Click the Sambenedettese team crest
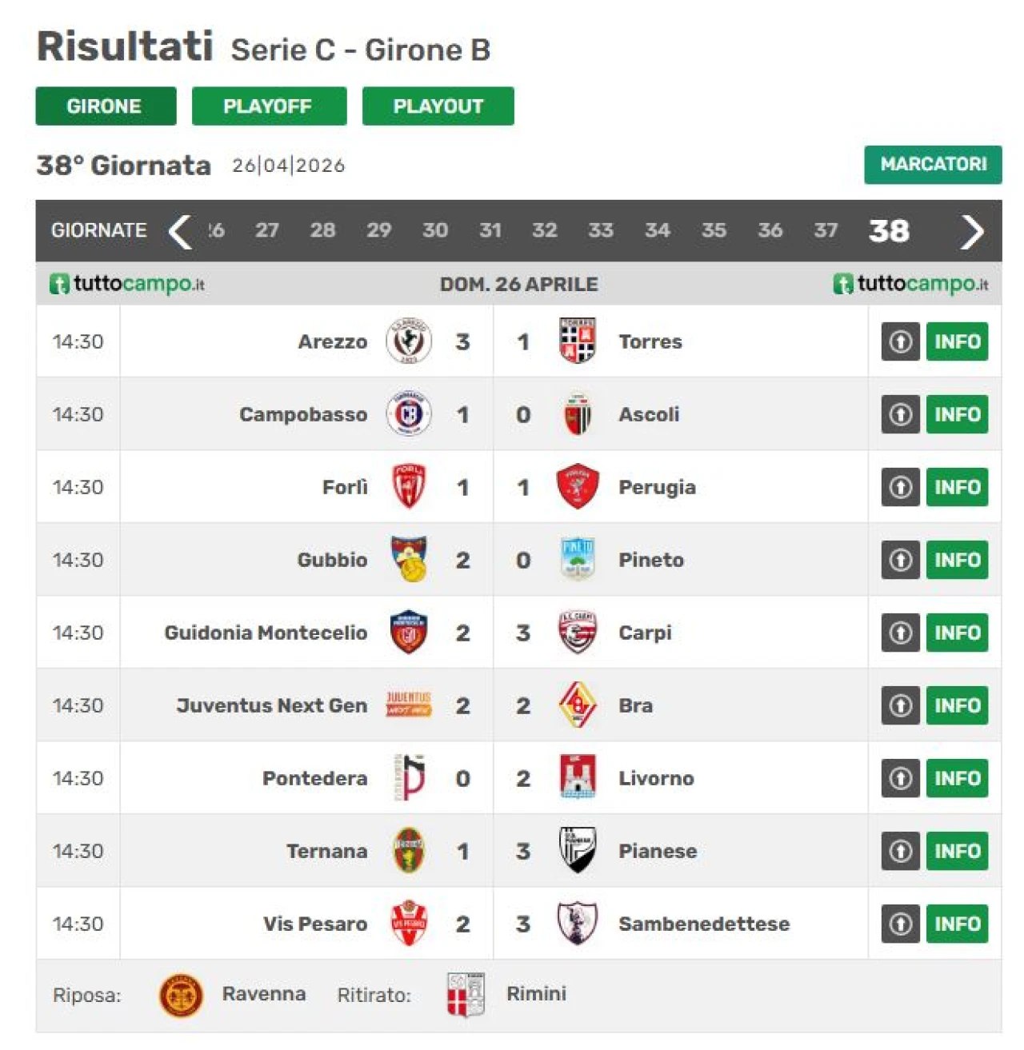Viewport: 1024px width, 1050px height. point(577,923)
